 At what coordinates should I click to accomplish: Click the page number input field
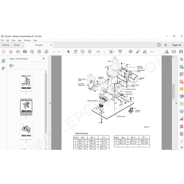(x=54, y=52)
